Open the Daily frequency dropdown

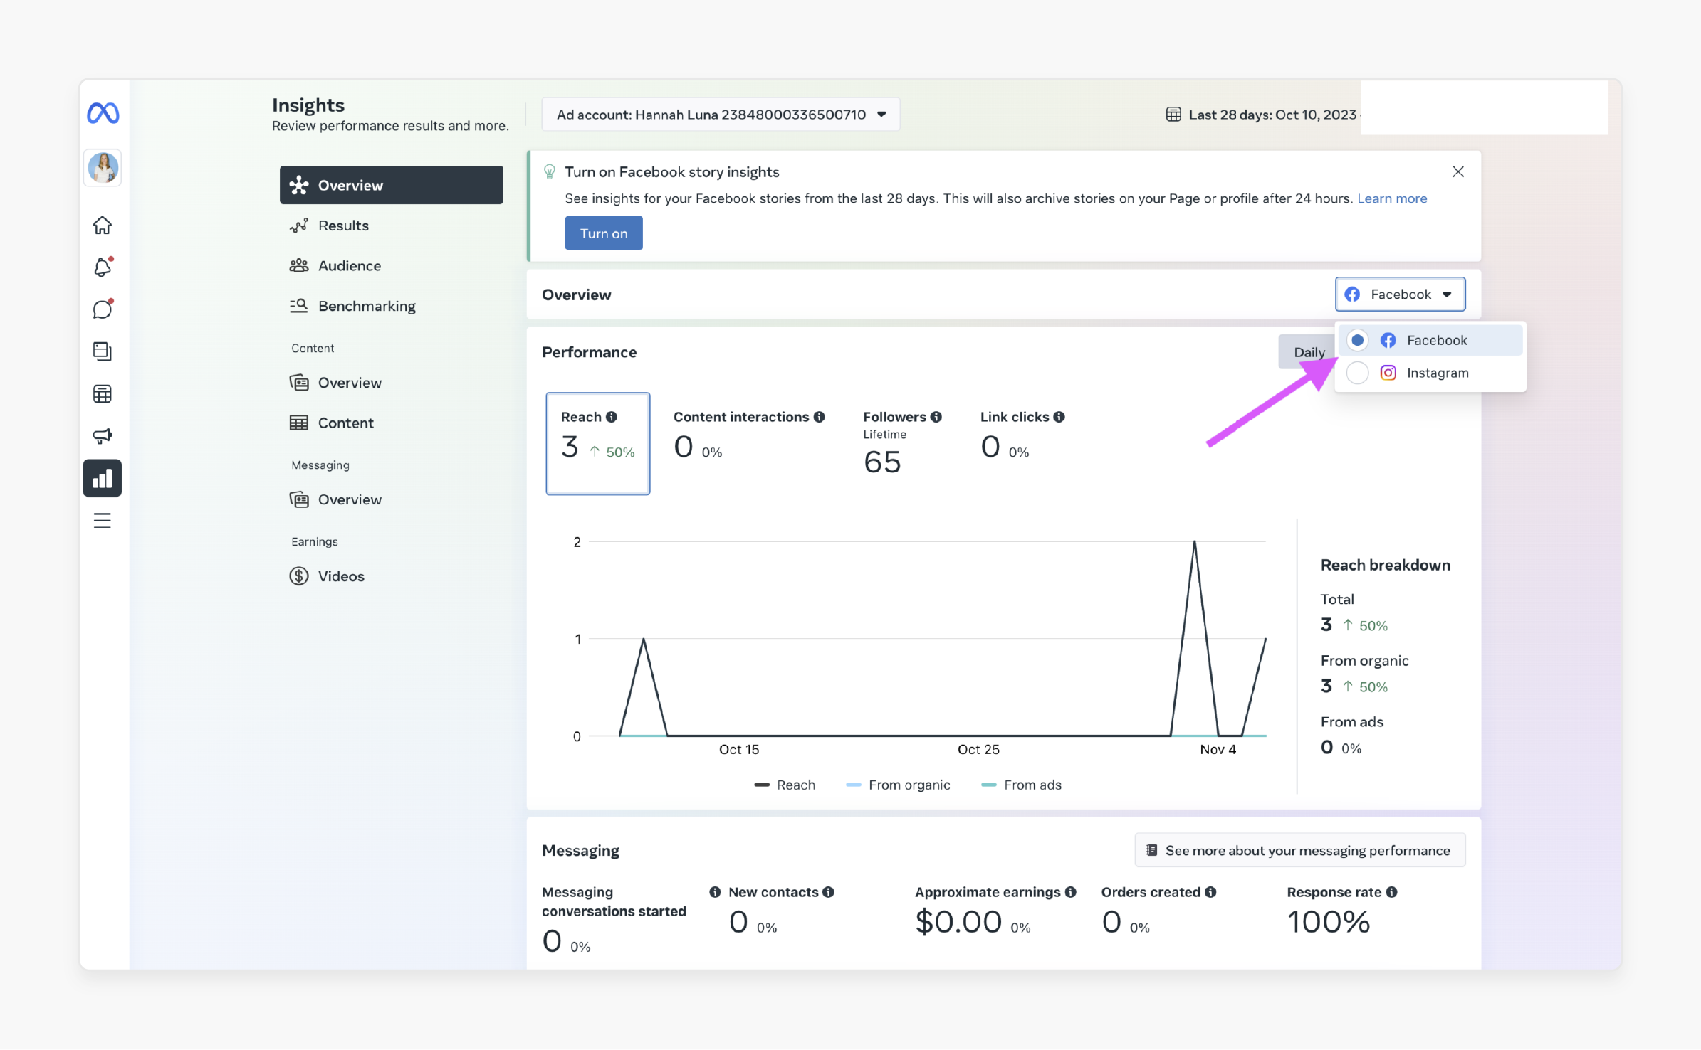(x=1309, y=351)
